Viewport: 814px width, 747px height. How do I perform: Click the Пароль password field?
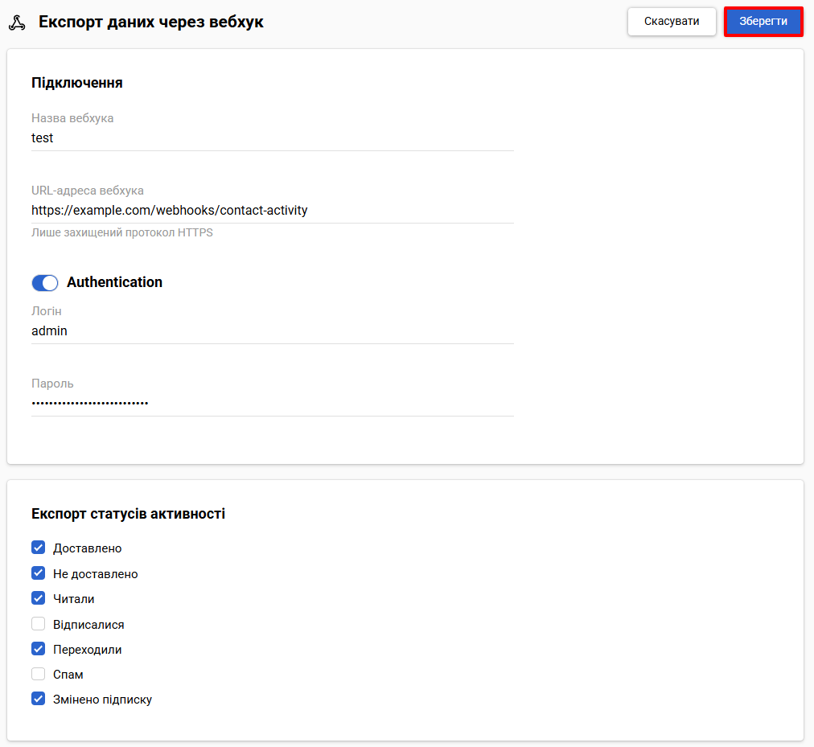pyautogui.click(x=273, y=404)
